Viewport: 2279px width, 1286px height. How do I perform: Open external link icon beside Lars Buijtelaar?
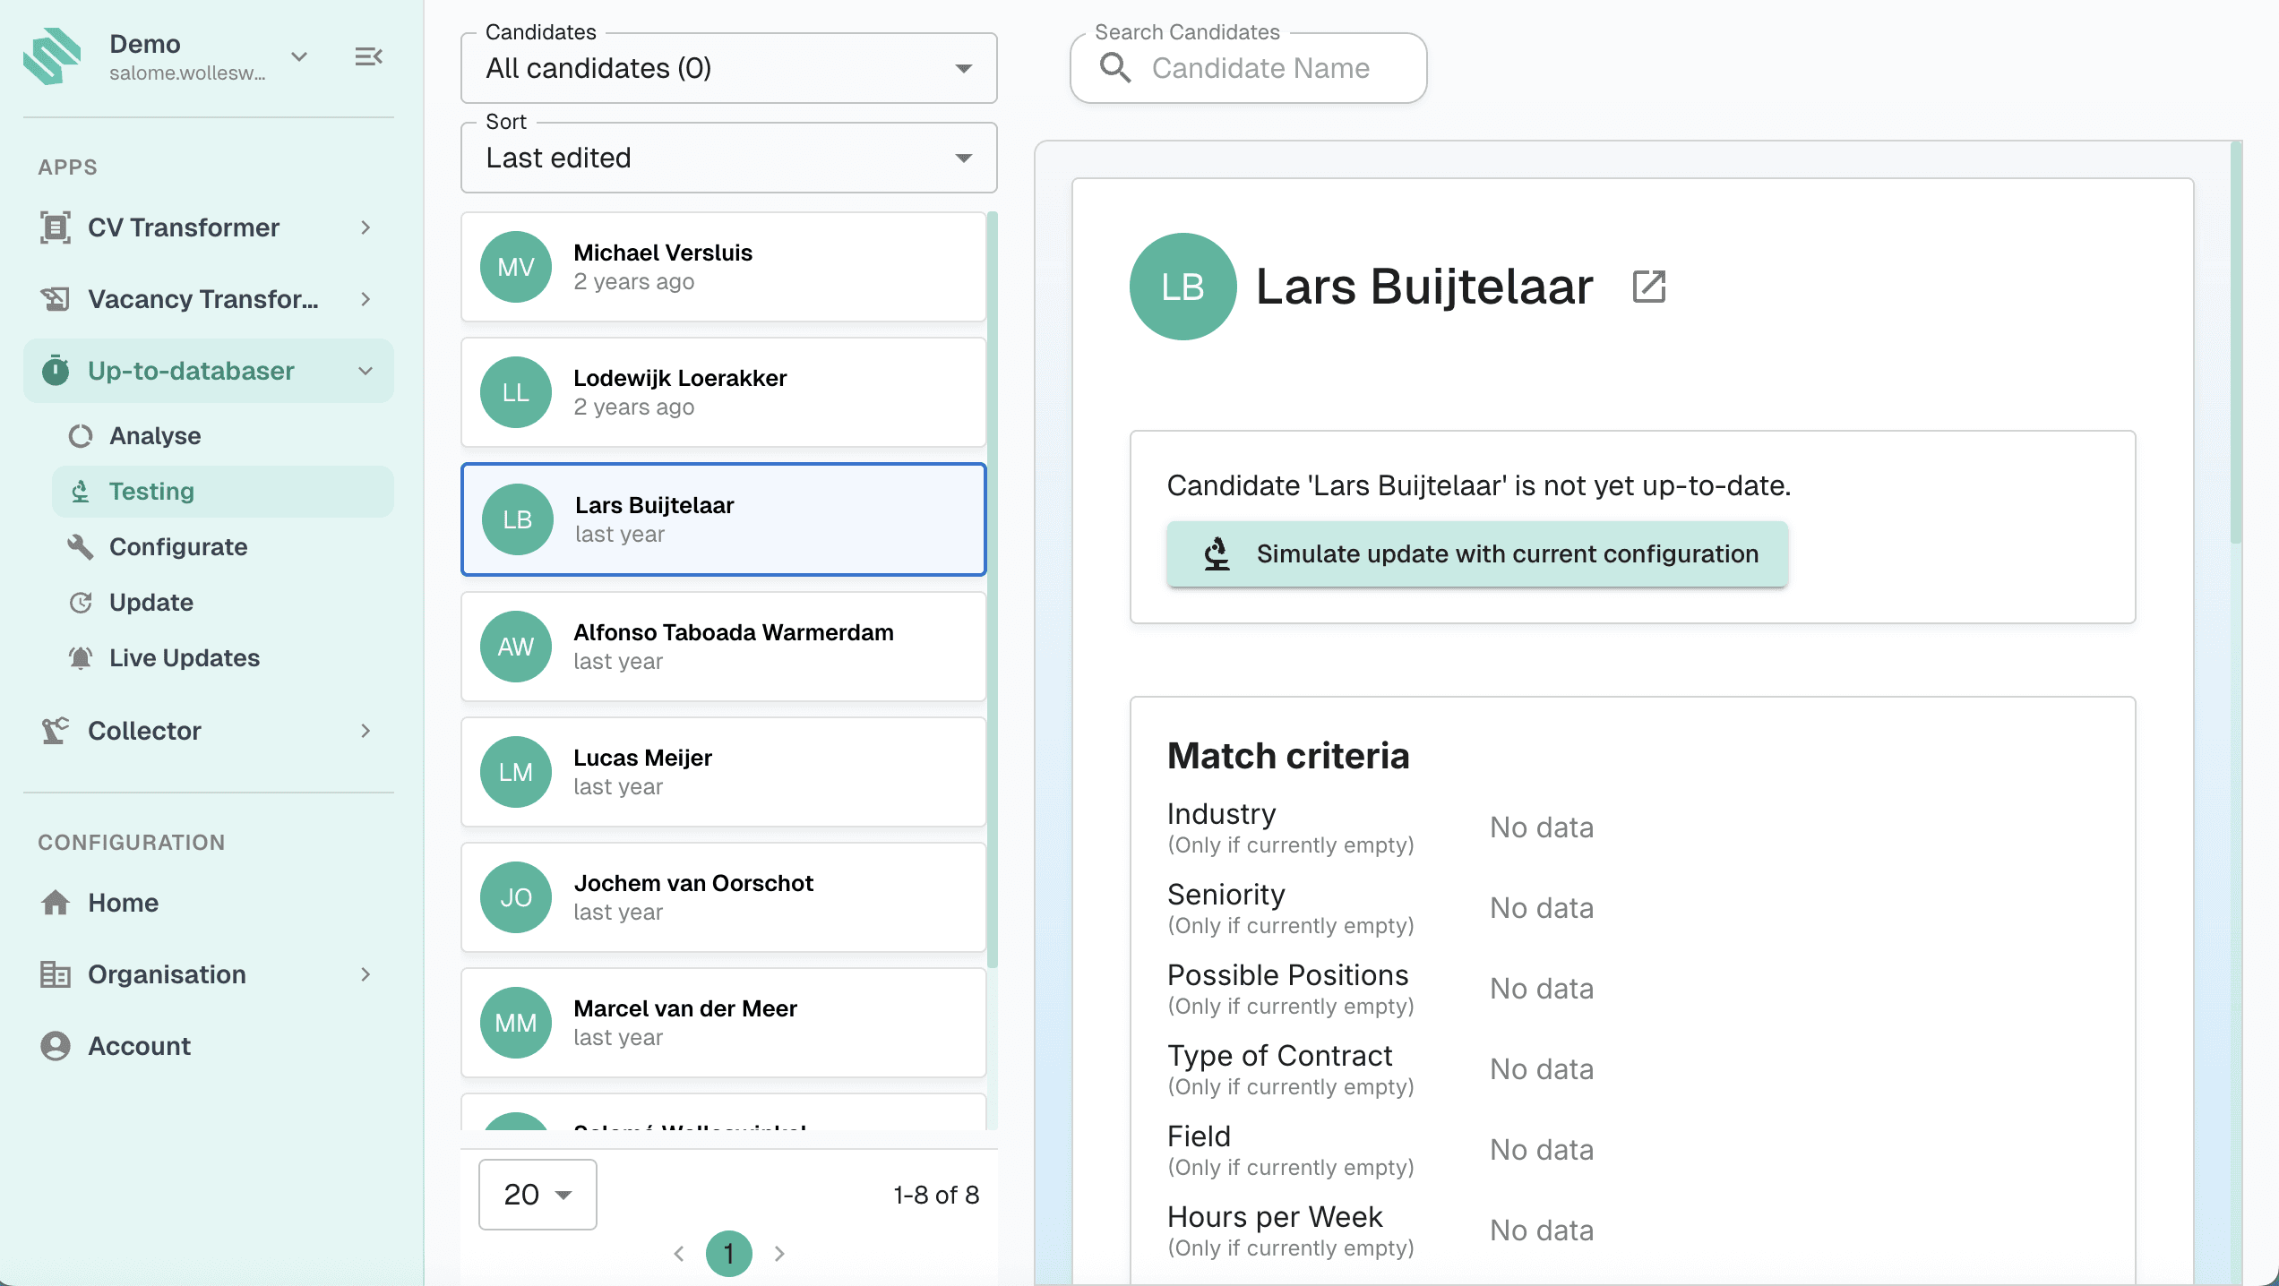coord(1648,287)
